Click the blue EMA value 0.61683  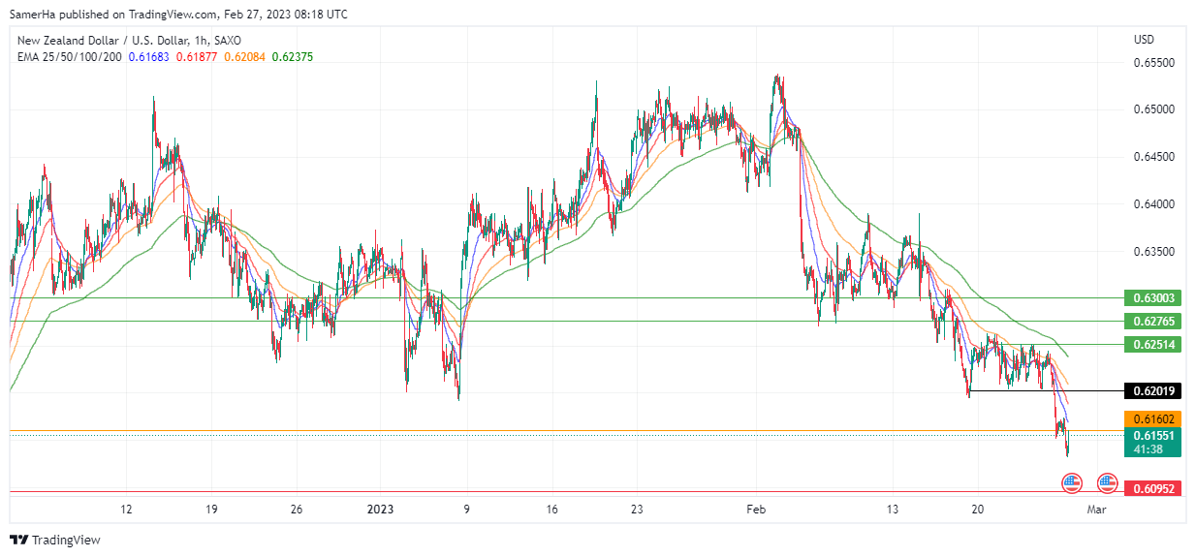coord(149,57)
